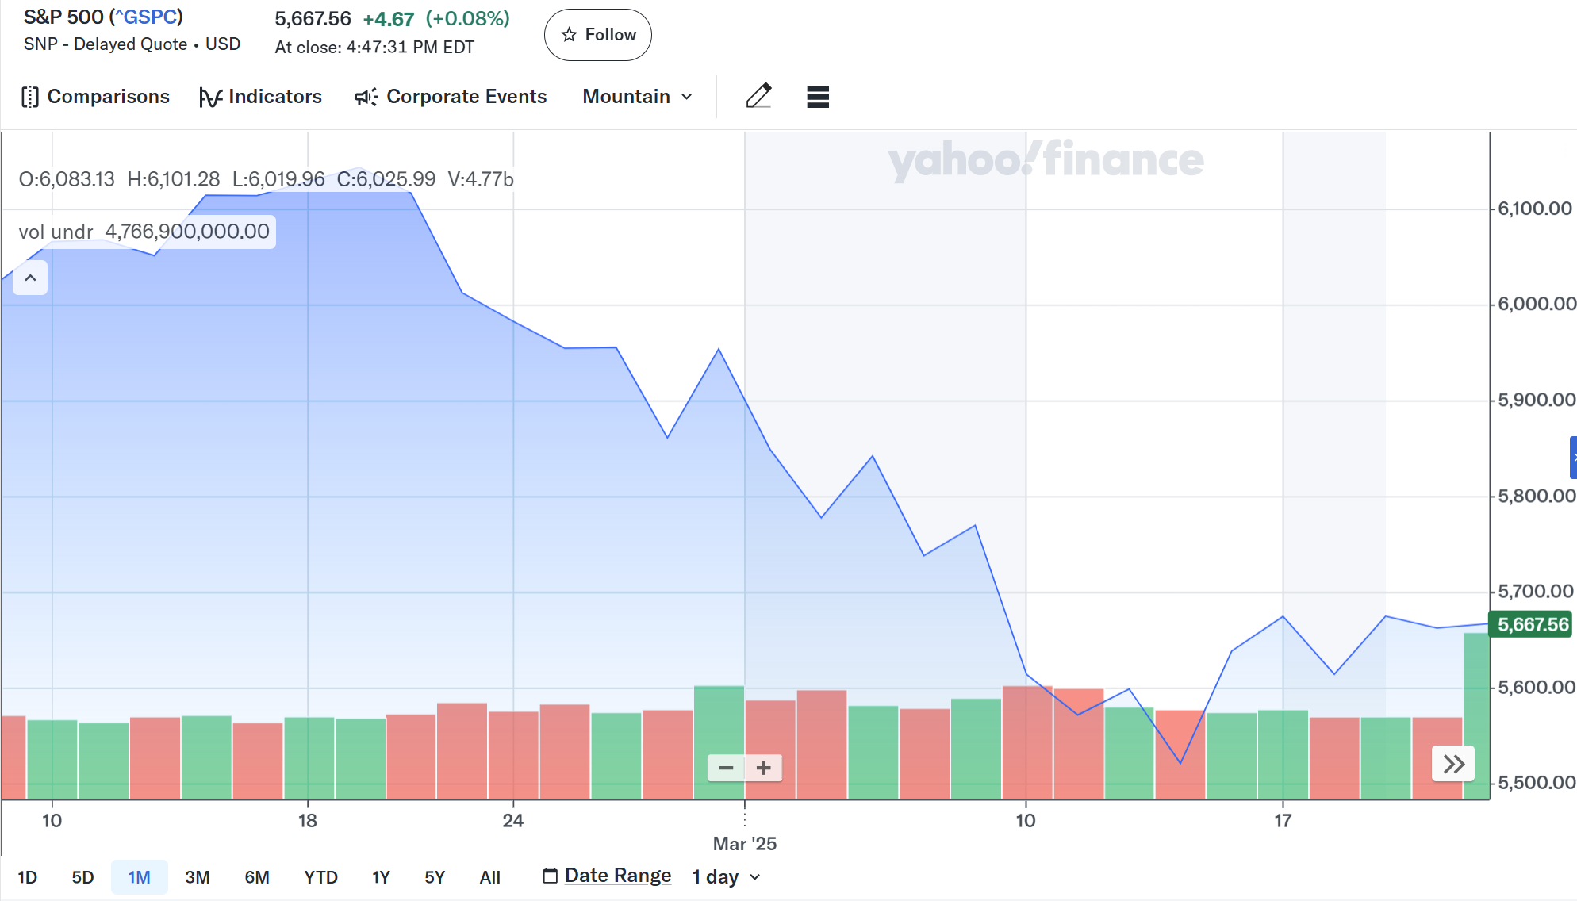Click the vol undr indicator label
This screenshot has height=901, width=1577.
pos(56,232)
